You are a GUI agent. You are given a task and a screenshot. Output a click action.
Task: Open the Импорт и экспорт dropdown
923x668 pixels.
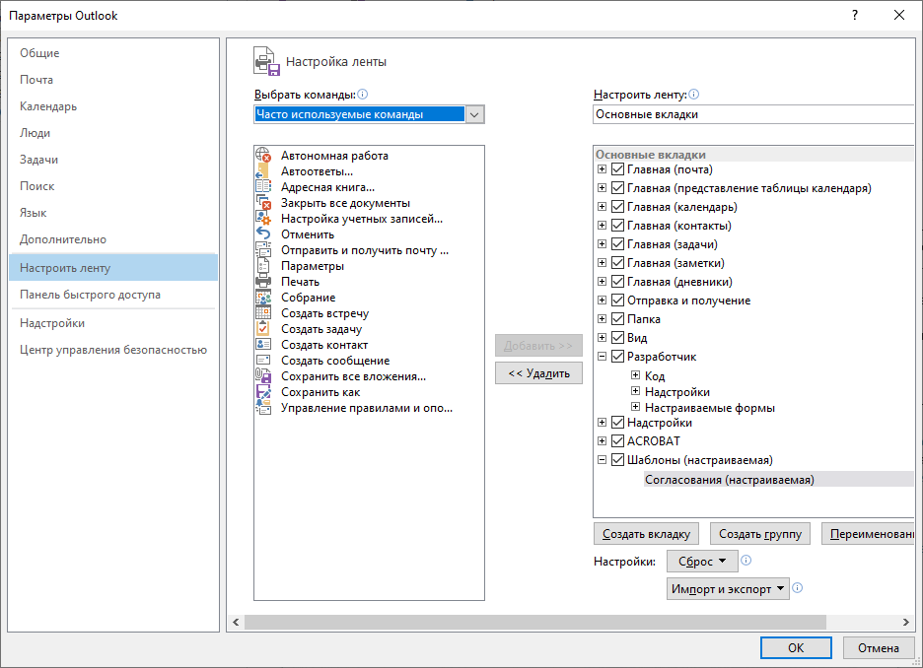(728, 588)
